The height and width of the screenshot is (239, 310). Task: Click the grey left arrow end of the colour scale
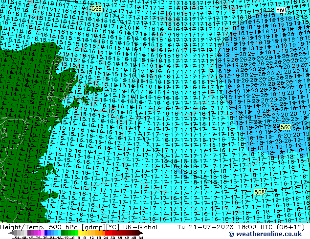pos(11,233)
